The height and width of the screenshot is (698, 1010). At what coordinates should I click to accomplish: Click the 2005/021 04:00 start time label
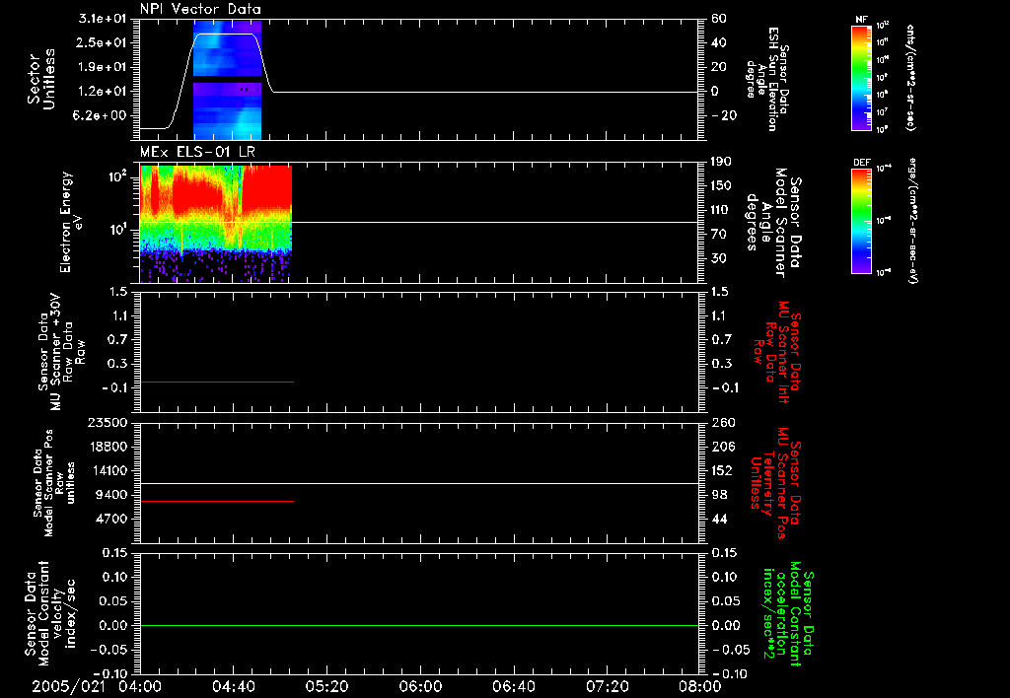(97, 686)
